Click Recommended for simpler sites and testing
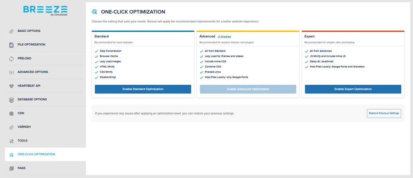 (330, 42)
